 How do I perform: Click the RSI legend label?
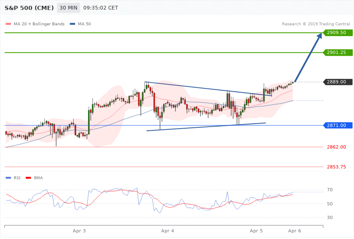[17, 178]
